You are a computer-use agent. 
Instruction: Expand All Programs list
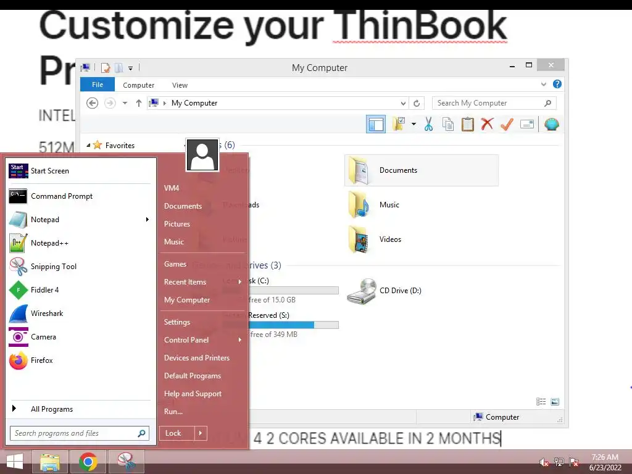pyautogui.click(x=80, y=409)
